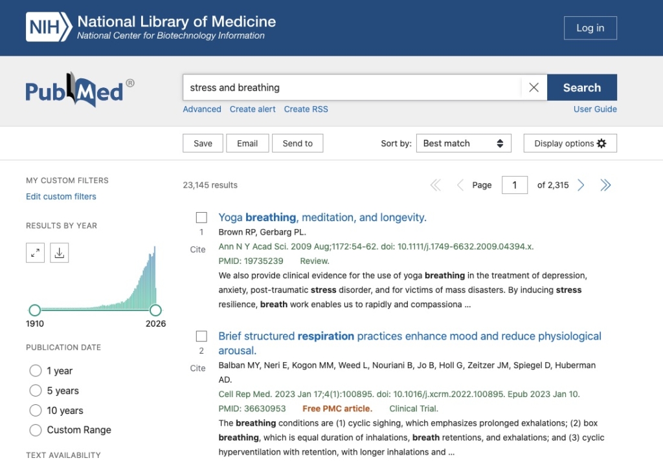Click the page number input field
Image resolution: width=663 pixels, height=467 pixels.
coord(515,185)
